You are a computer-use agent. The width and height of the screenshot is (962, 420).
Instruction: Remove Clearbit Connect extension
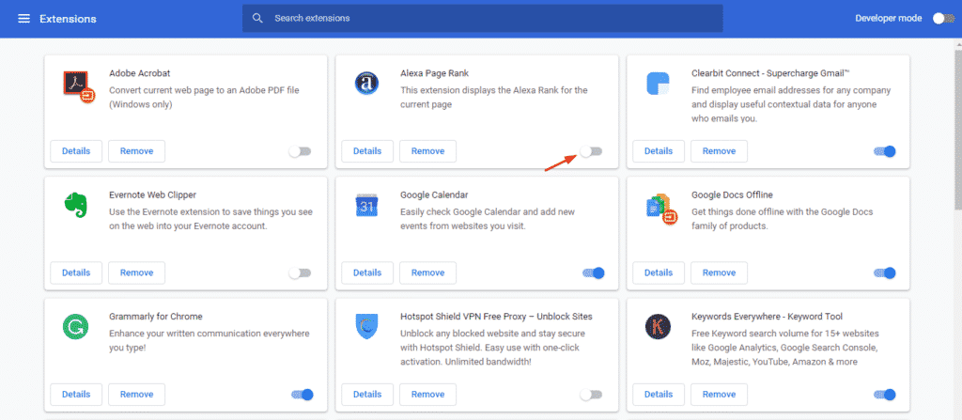[x=719, y=151]
